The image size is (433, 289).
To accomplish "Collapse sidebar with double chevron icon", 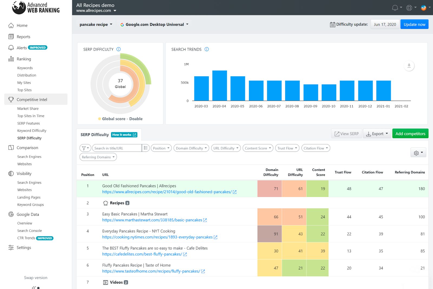I will [x=34, y=287].
